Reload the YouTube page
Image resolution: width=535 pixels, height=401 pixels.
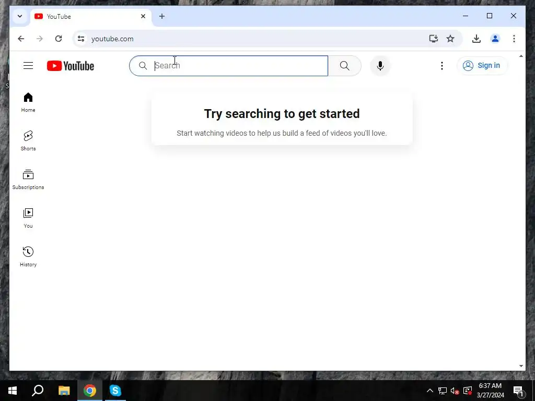tap(59, 39)
